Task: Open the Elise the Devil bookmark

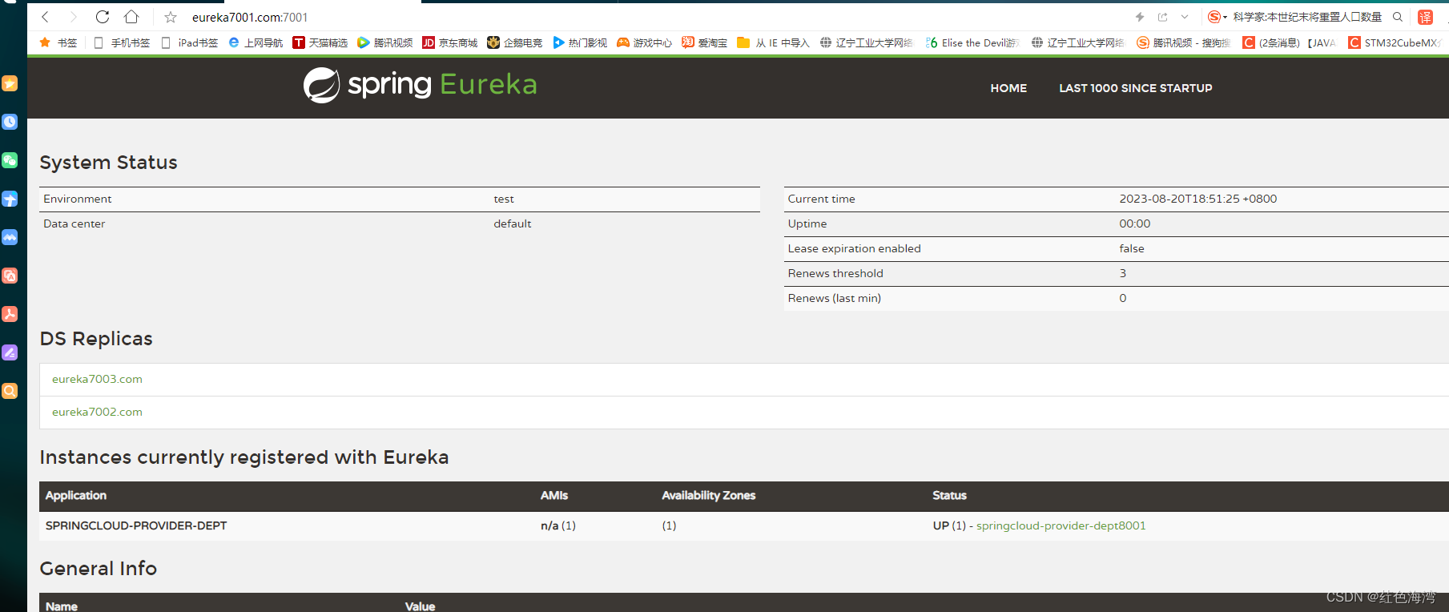Action: [x=972, y=42]
